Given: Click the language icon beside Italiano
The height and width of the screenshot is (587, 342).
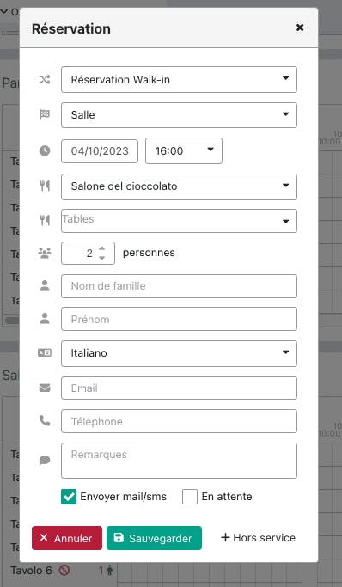Looking at the screenshot, I should 45,352.
